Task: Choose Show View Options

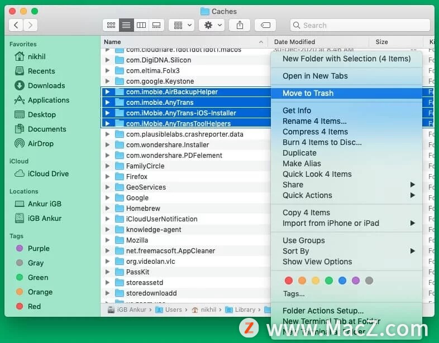Action: click(347, 262)
